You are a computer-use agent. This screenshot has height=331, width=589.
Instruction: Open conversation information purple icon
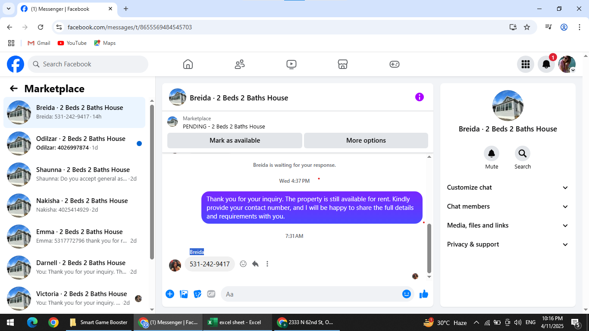tap(420, 97)
